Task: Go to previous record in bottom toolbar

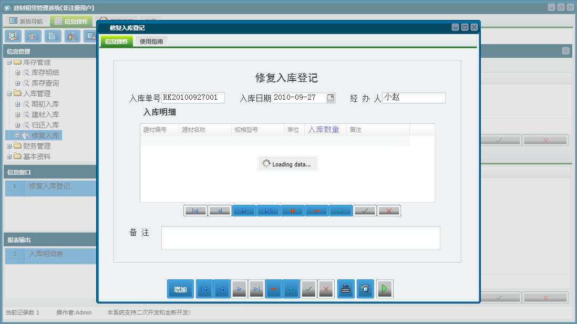Action: click(222, 289)
